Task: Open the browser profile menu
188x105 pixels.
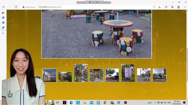Action: [179, 7]
